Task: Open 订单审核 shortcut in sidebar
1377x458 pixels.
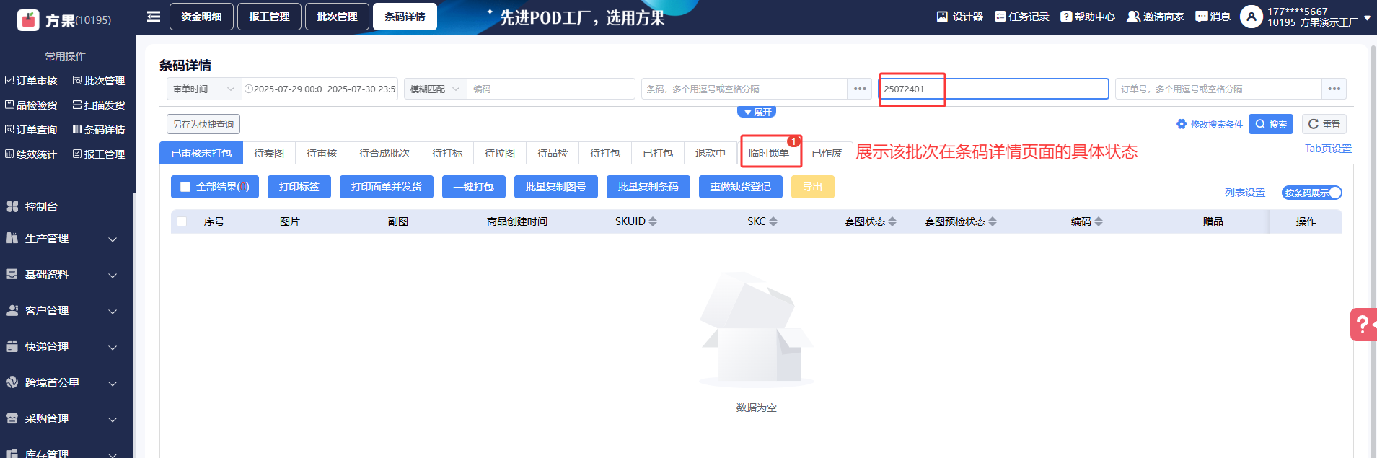Action: pos(31,81)
